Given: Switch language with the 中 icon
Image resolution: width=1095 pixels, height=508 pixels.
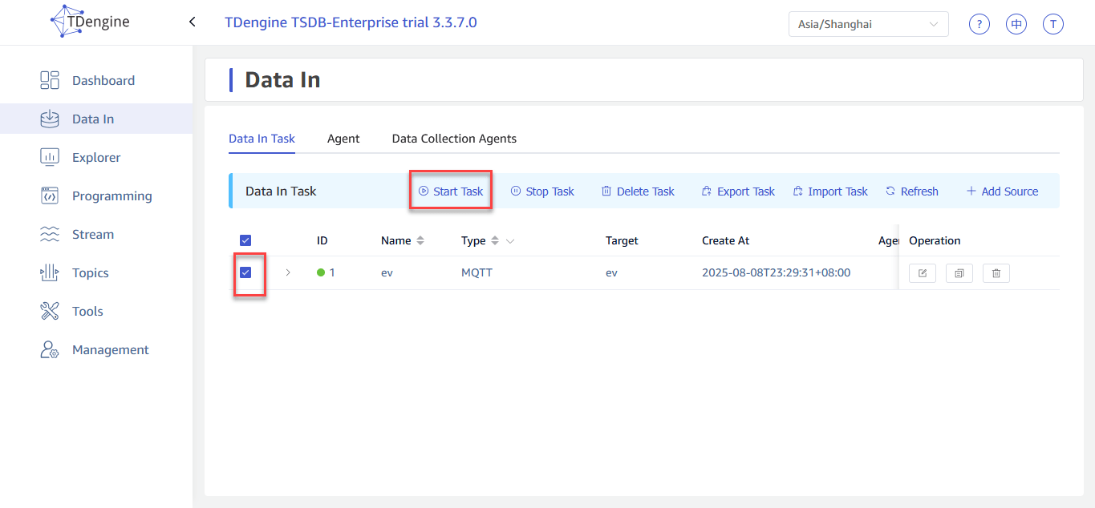Looking at the screenshot, I should click(1016, 24).
